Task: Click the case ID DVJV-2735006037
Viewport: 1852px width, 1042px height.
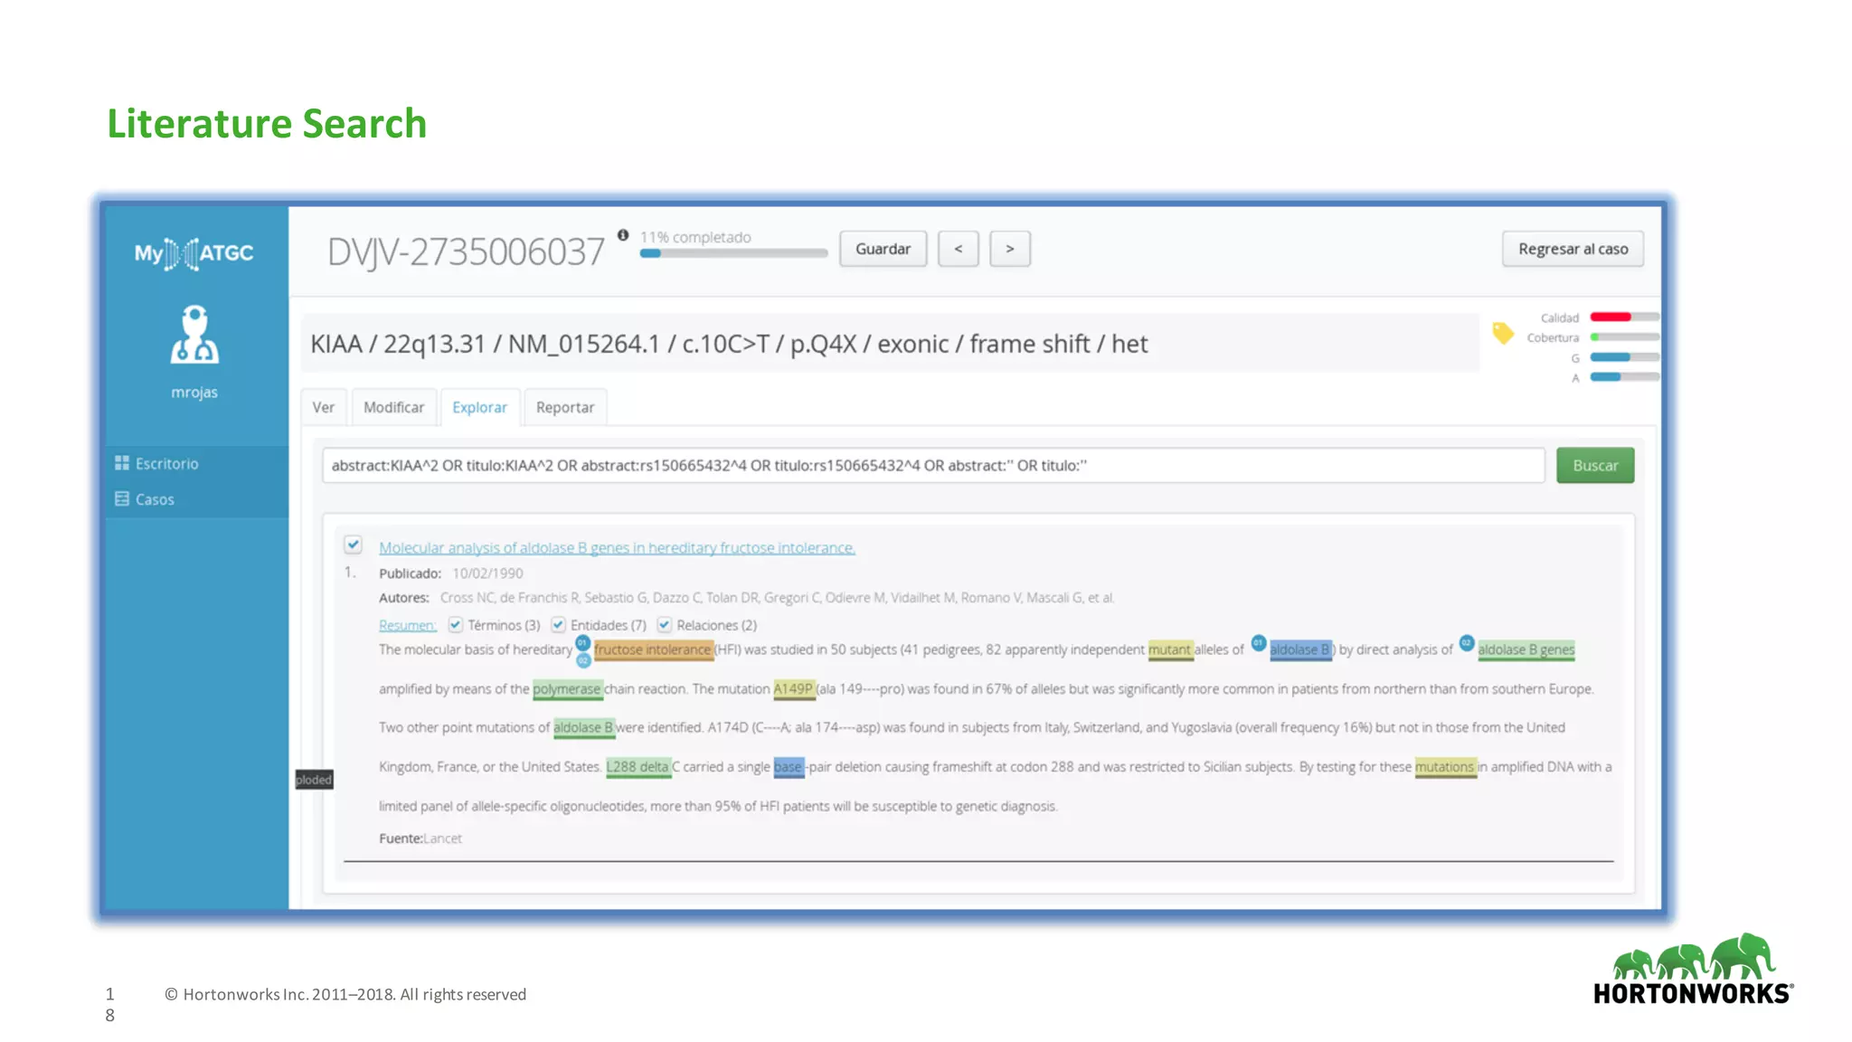Action: tap(466, 251)
